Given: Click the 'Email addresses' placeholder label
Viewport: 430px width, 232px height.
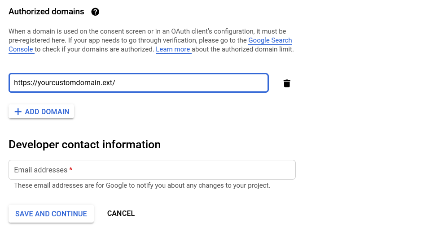Looking at the screenshot, I should click(40, 170).
